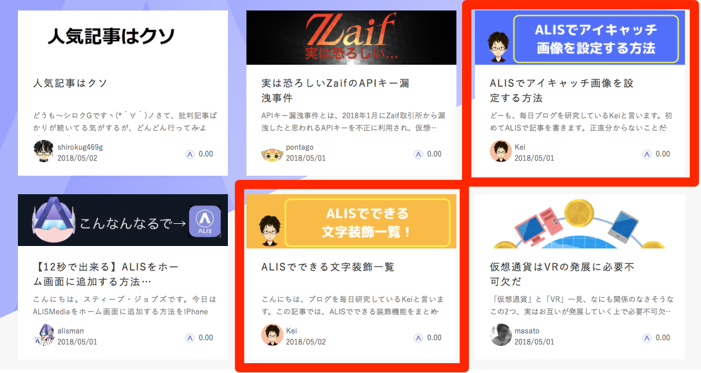701x373 pixels.
Task: Open the ALISでできる文字装飾一覧 yellow banner
Action: [351, 221]
